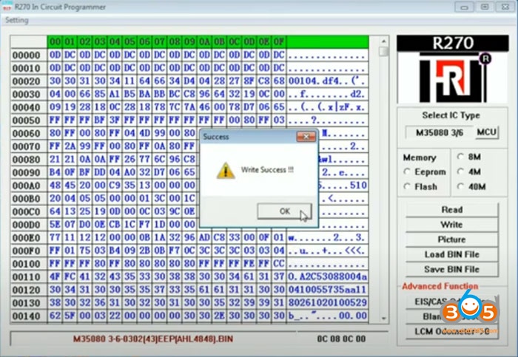Click the column header 0F
Image resolution: width=518 pixels, height=357 pixels.
pyautogui.click(x=279, y=42)
